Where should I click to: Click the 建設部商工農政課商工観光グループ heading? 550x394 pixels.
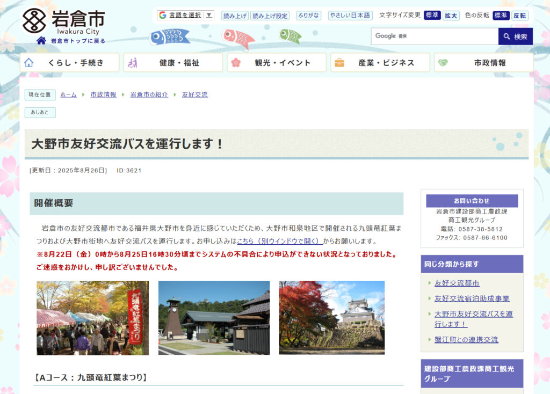point(469,374)
